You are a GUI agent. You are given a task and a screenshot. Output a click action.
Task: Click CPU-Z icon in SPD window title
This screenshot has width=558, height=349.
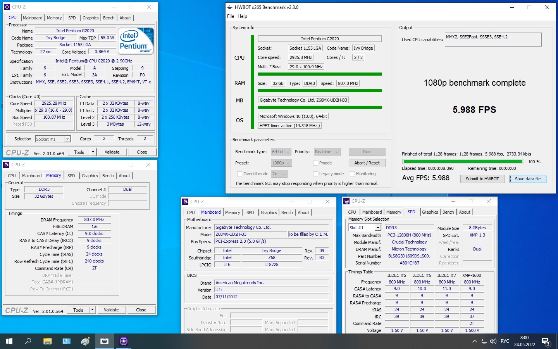pyautogui.click(x=346, y=201)
